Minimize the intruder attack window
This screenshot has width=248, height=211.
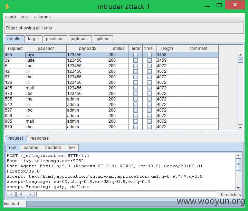pyautogui.click(x=208, y=7)
